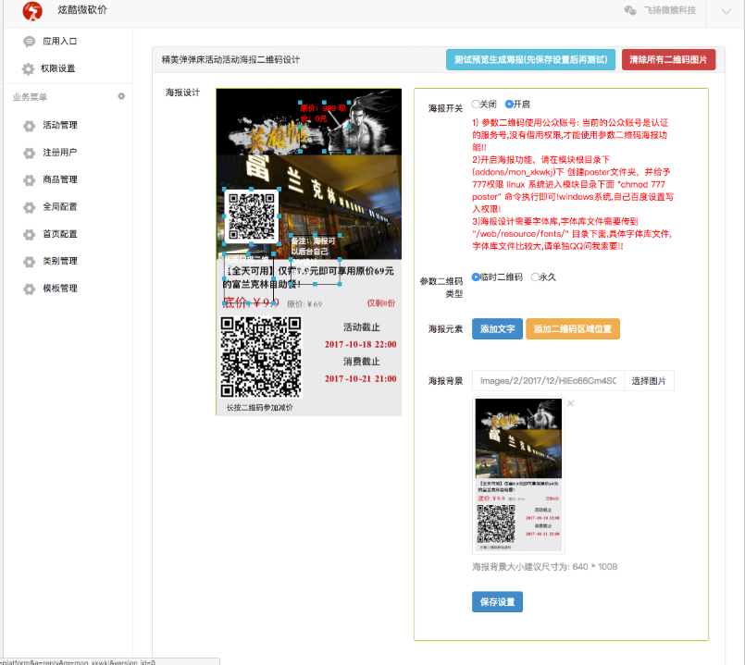Image resolution: width=745 pixels, height=665 pixels.
Task: Expand the top-right account dropdown chevron
Action: tap(726, 11)
